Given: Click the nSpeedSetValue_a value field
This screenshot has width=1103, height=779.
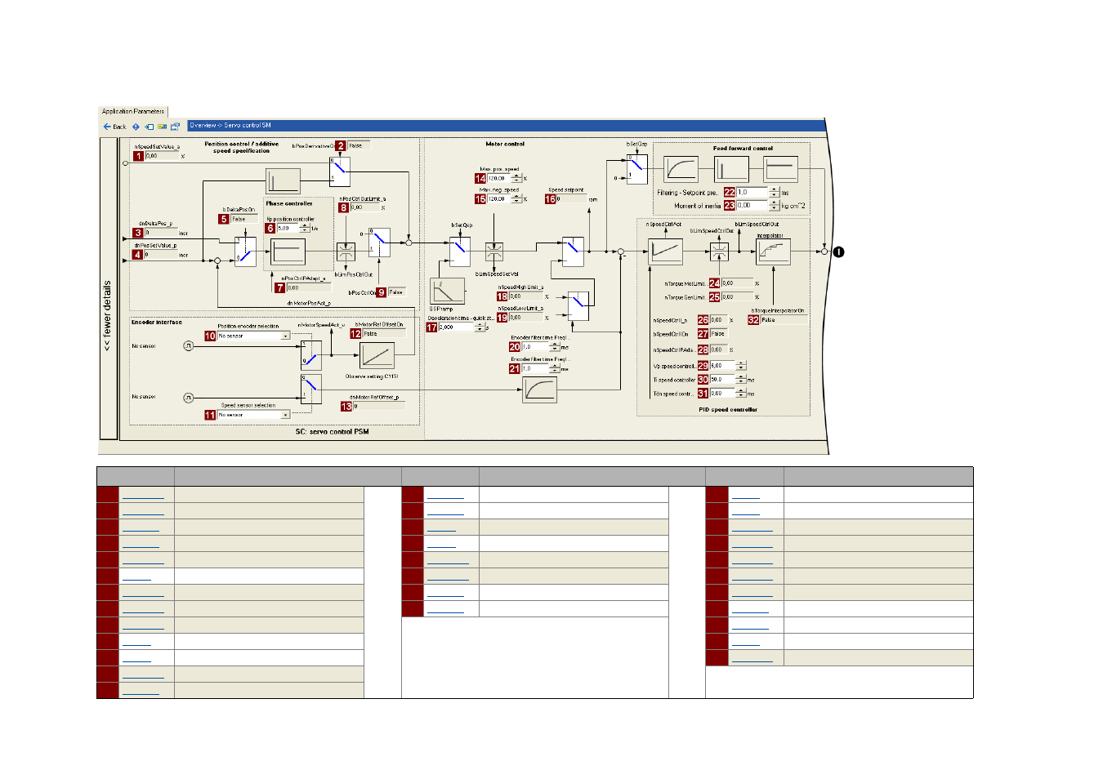Looking at the screenshot, I should point(162,155).
